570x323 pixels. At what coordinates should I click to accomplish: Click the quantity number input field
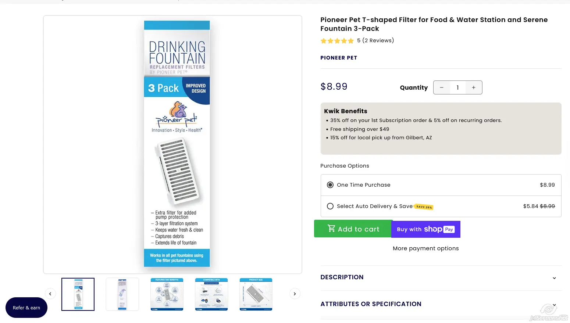tap(457, 87)
